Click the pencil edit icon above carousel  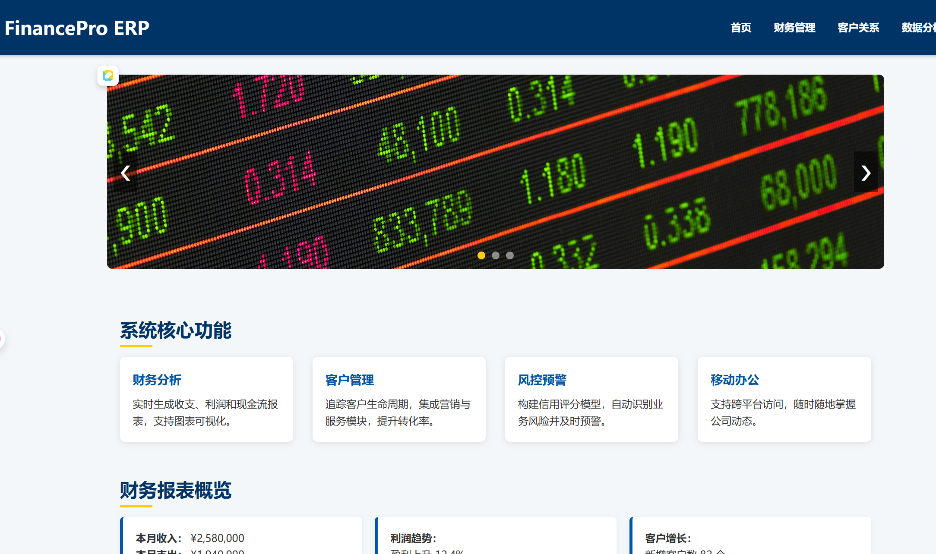click(x=108, y=76)
